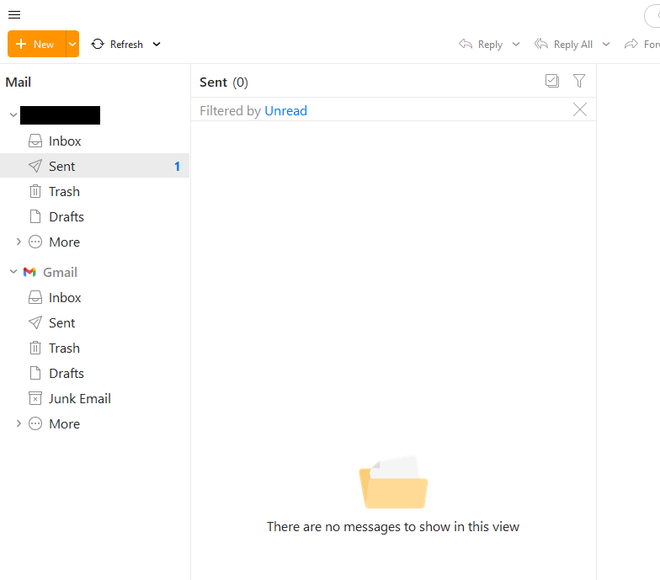
Task: Select the Gmail account label
Action: pyautogui.click(x=61, y=273)
